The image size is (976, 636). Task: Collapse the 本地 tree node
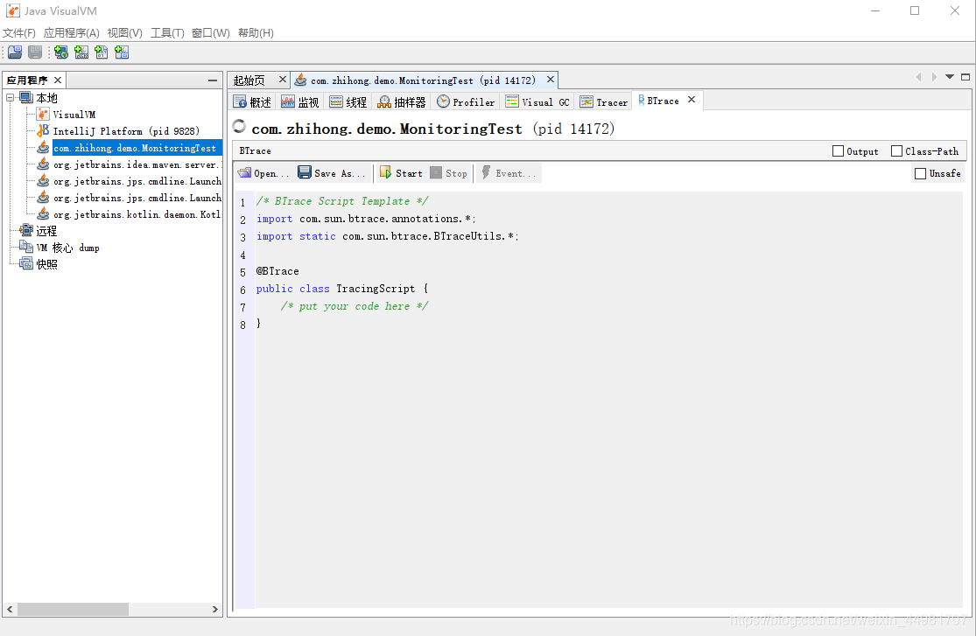coord(11,98)
